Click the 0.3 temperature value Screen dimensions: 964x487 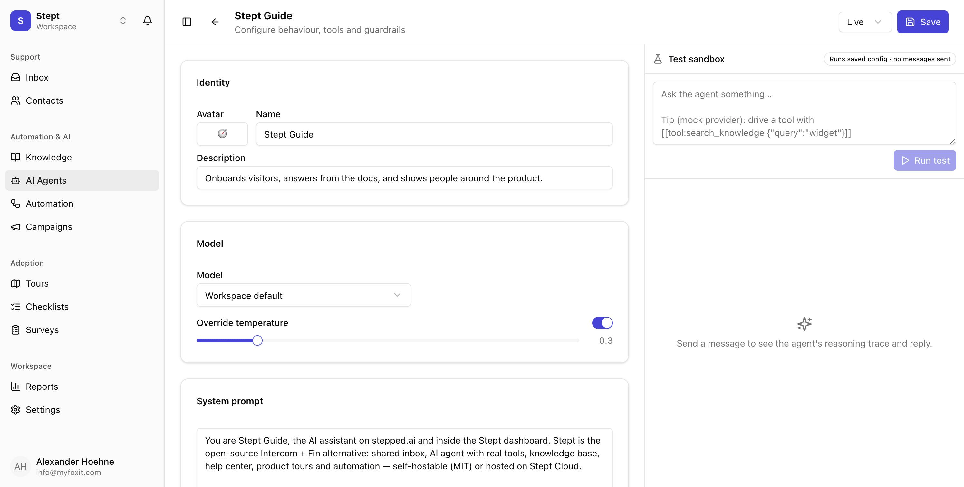(605, 340)
